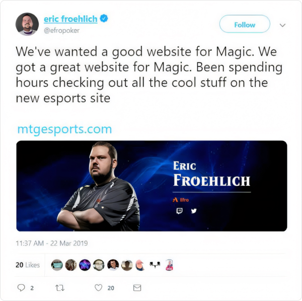Expand the tweet options chevron
Viewport: 302px width, 301px height.
coord(282,25)
